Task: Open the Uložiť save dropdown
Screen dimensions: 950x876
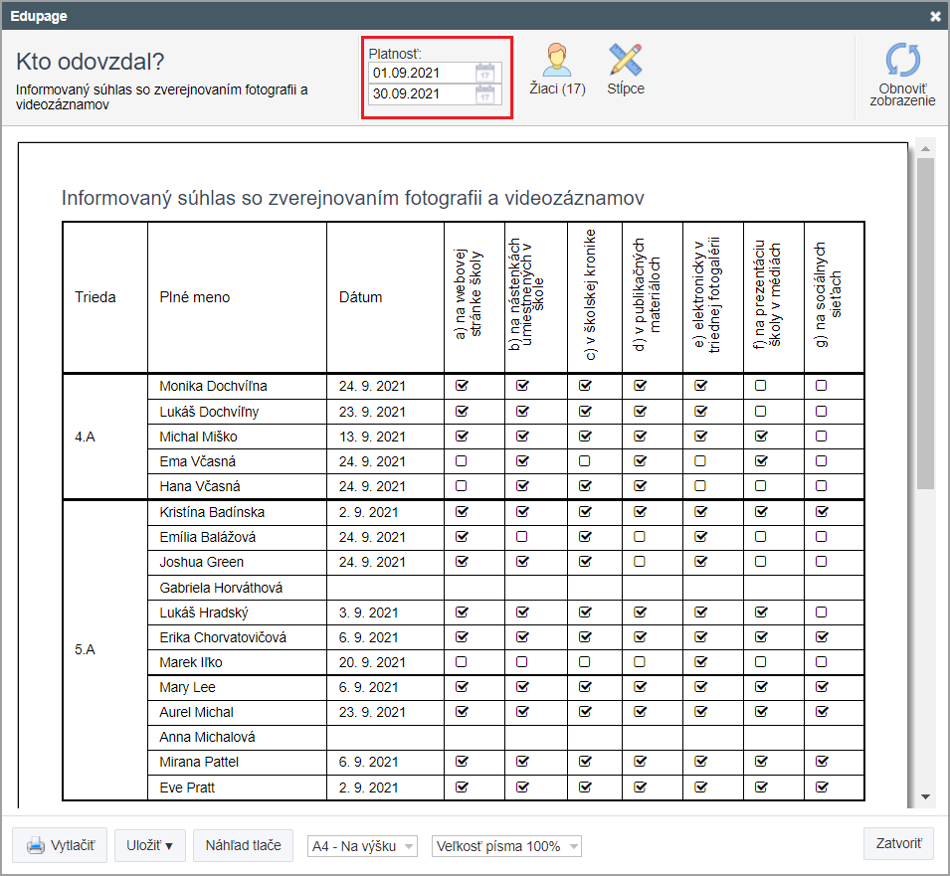Action: [x=149, y=845]
